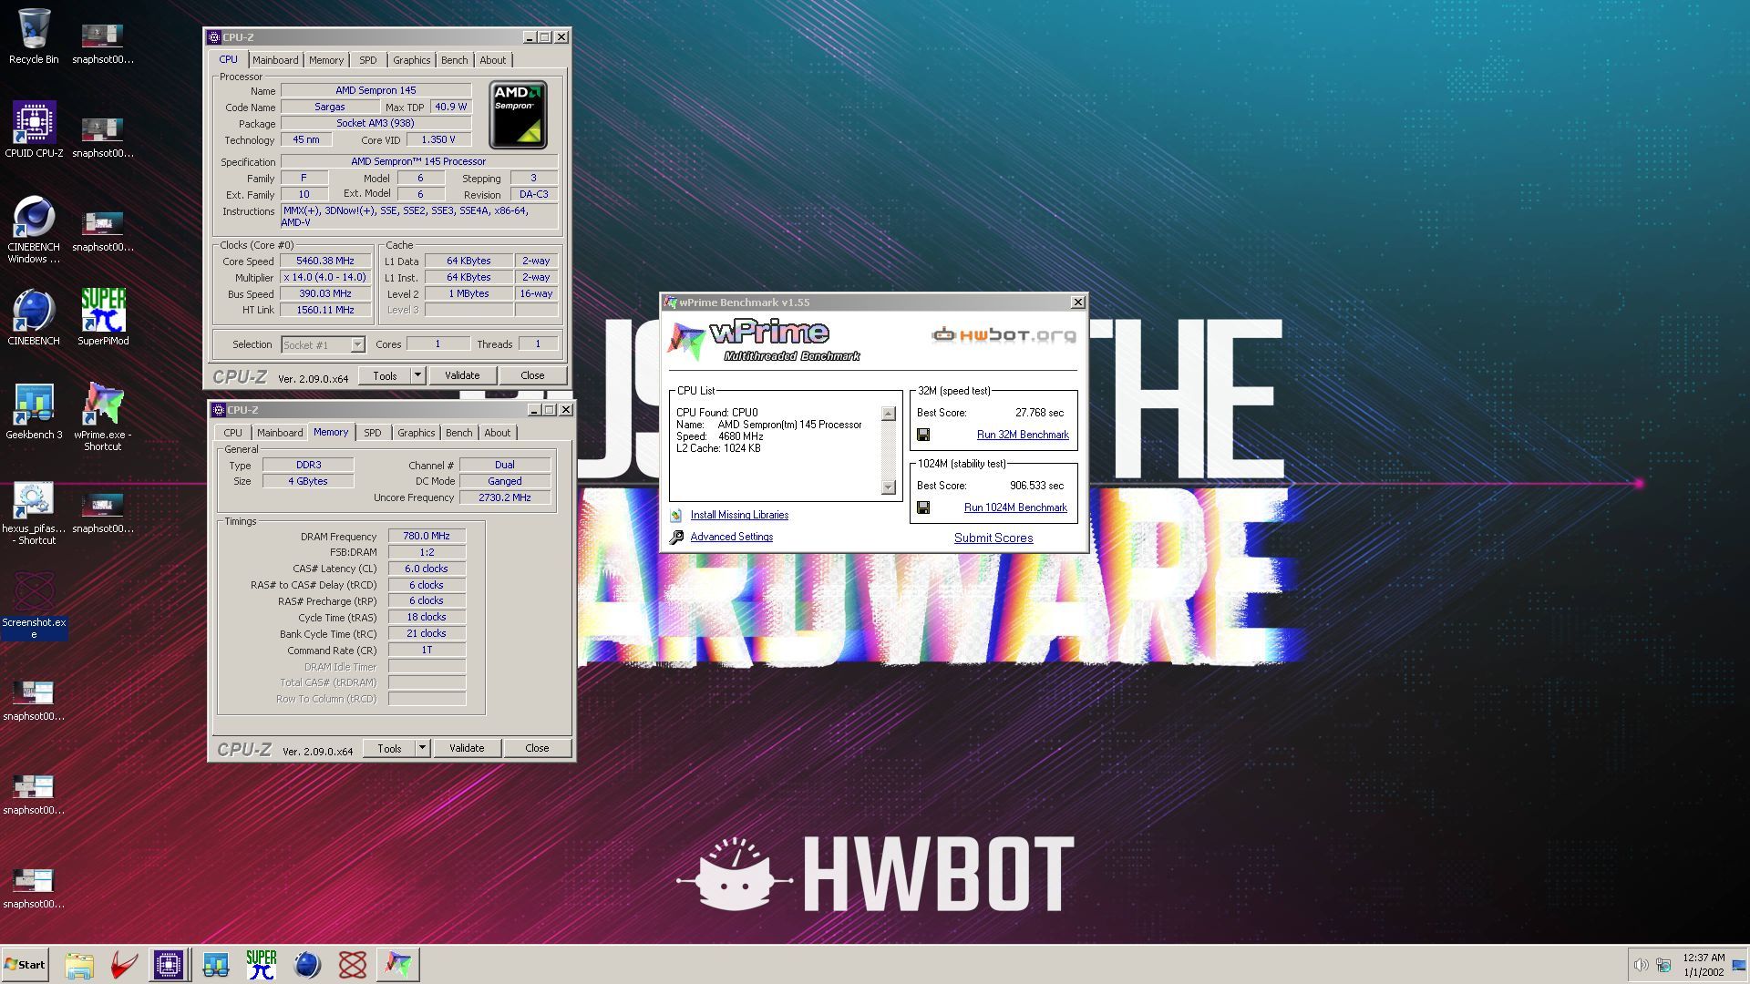Viewport: 1750px width, 984px height.
Task: Click the Submit Scores link
Action: click(993, 538)
